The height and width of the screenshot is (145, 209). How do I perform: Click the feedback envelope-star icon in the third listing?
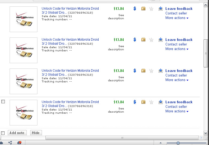click(x=161, y=71)
